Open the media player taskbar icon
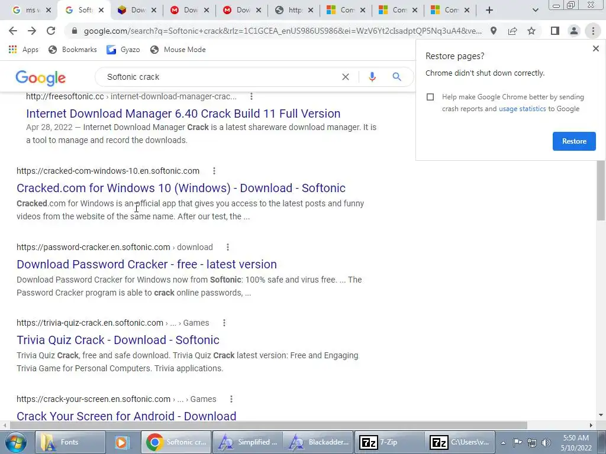The image size is (606, 454). coord(123,442)
